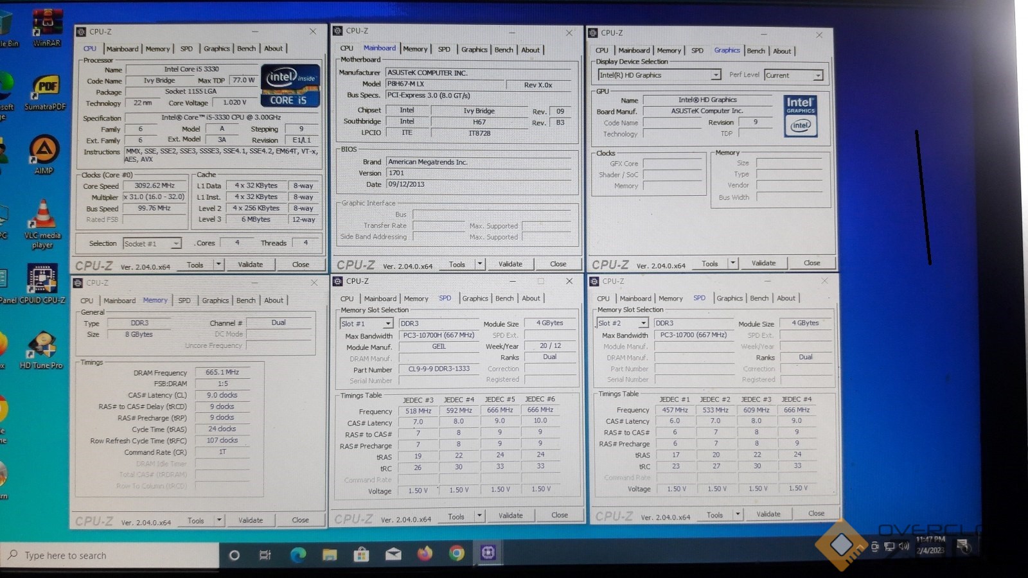Open the WinRAR desktop icon
This screenshot has width=1028, height=578.
coord(47,28)
